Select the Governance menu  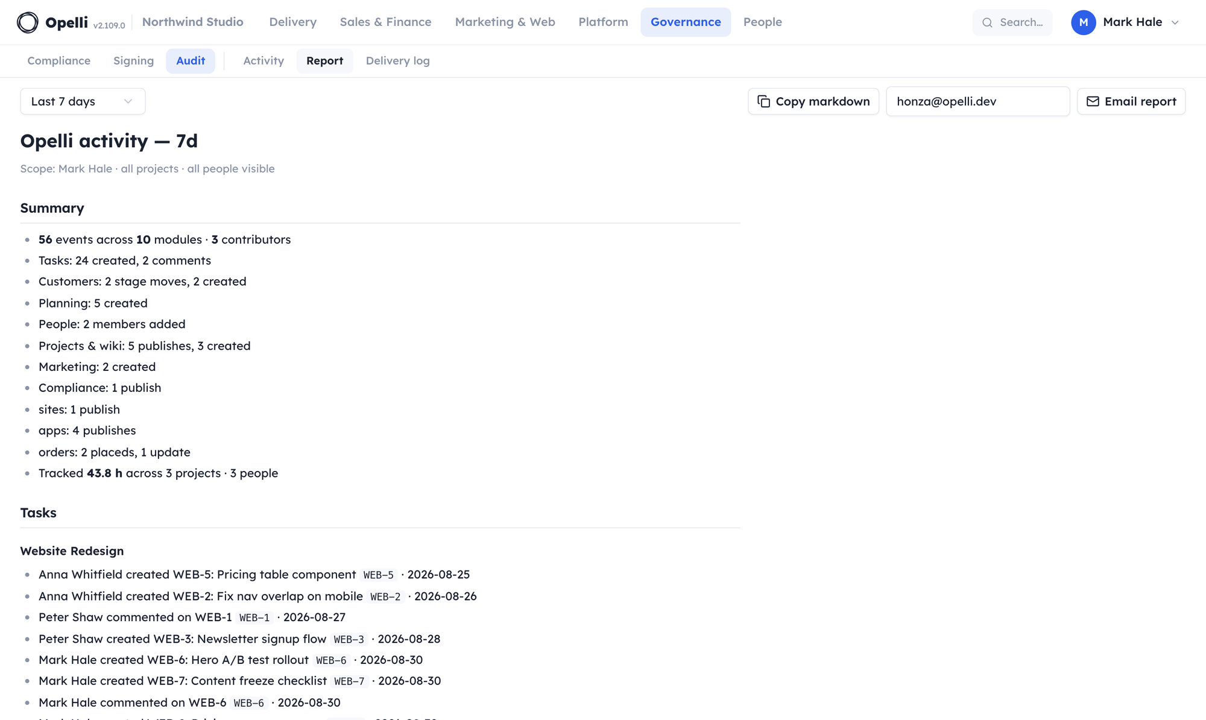[686, 22]
